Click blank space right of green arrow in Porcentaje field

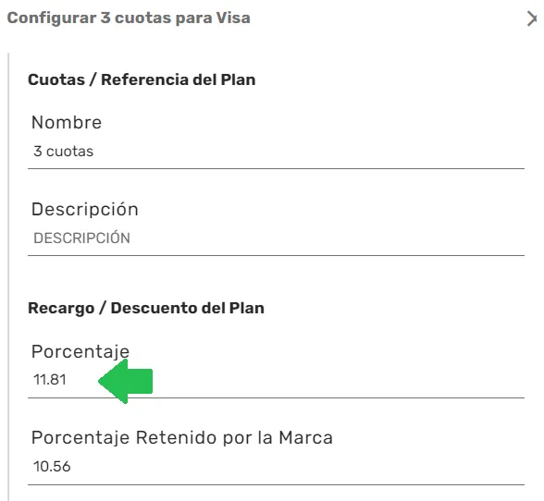tap(339, 380)
